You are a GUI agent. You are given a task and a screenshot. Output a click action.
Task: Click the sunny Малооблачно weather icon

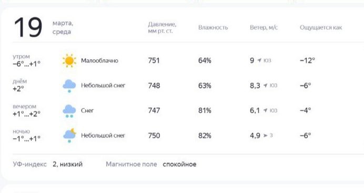click(x=69, y=61)
